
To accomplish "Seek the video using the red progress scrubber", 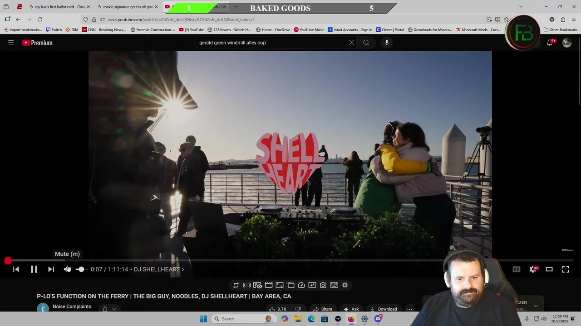I will 8,261.
